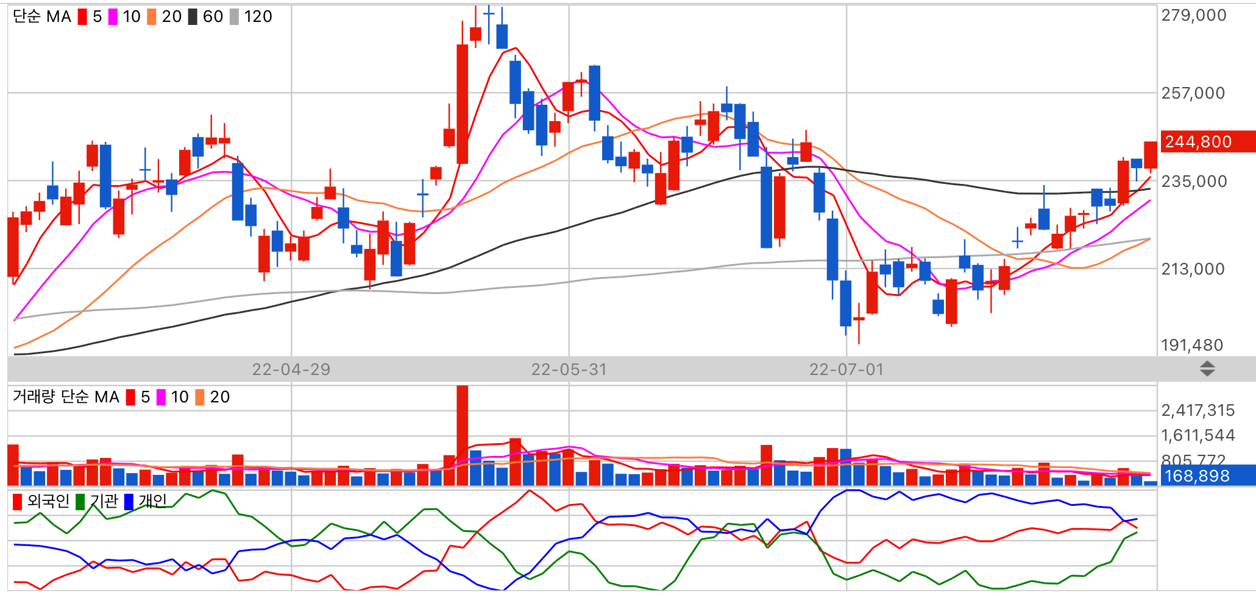Image resolution: width=1256 pixels, height=596 pixels.
Task: Click the red 외국인 legend swatch
Action: [17, 502]
